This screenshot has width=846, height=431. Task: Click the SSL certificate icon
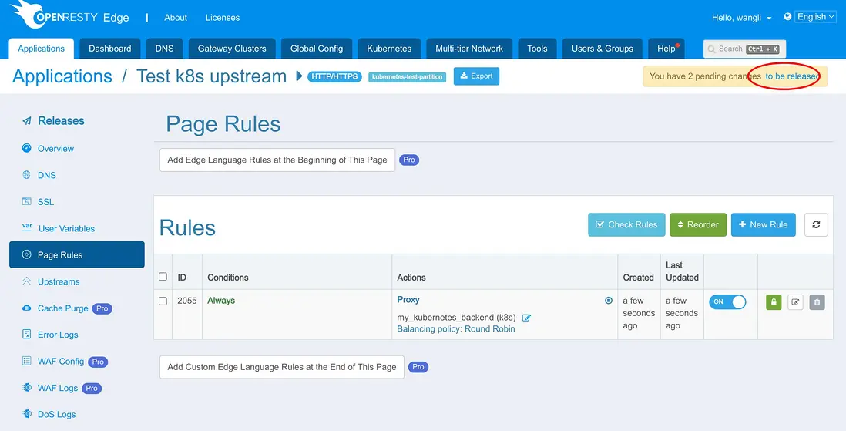[26, 201]
